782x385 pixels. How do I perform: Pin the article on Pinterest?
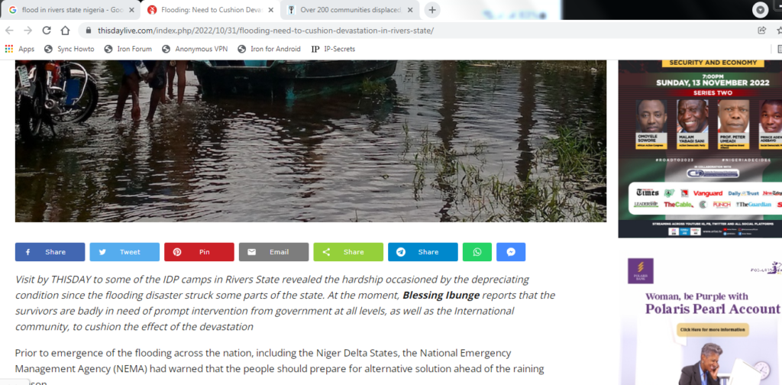(x=199, y=252)
